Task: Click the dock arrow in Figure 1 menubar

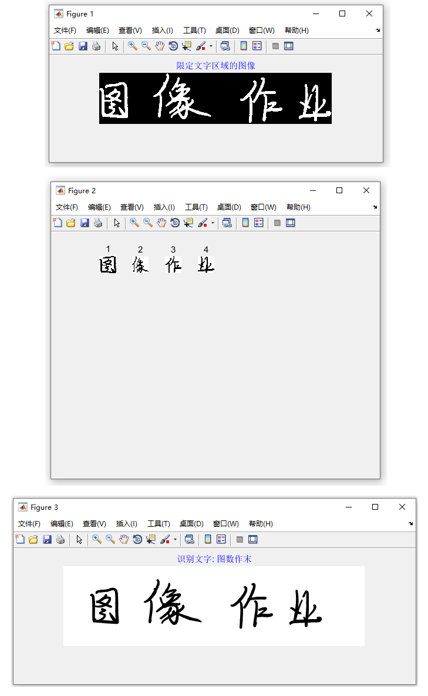Action: pyautogui.click(x=378, y=30)
